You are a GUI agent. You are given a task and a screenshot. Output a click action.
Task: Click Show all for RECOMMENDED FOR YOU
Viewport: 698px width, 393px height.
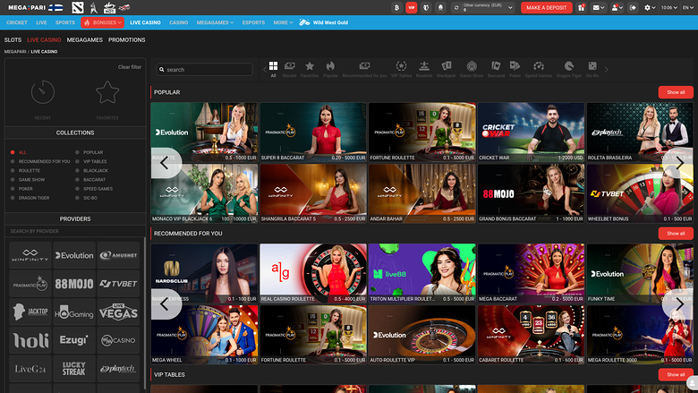pos(676,234)
